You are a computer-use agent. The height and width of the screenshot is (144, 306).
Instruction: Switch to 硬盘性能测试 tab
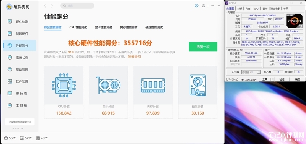154,27
